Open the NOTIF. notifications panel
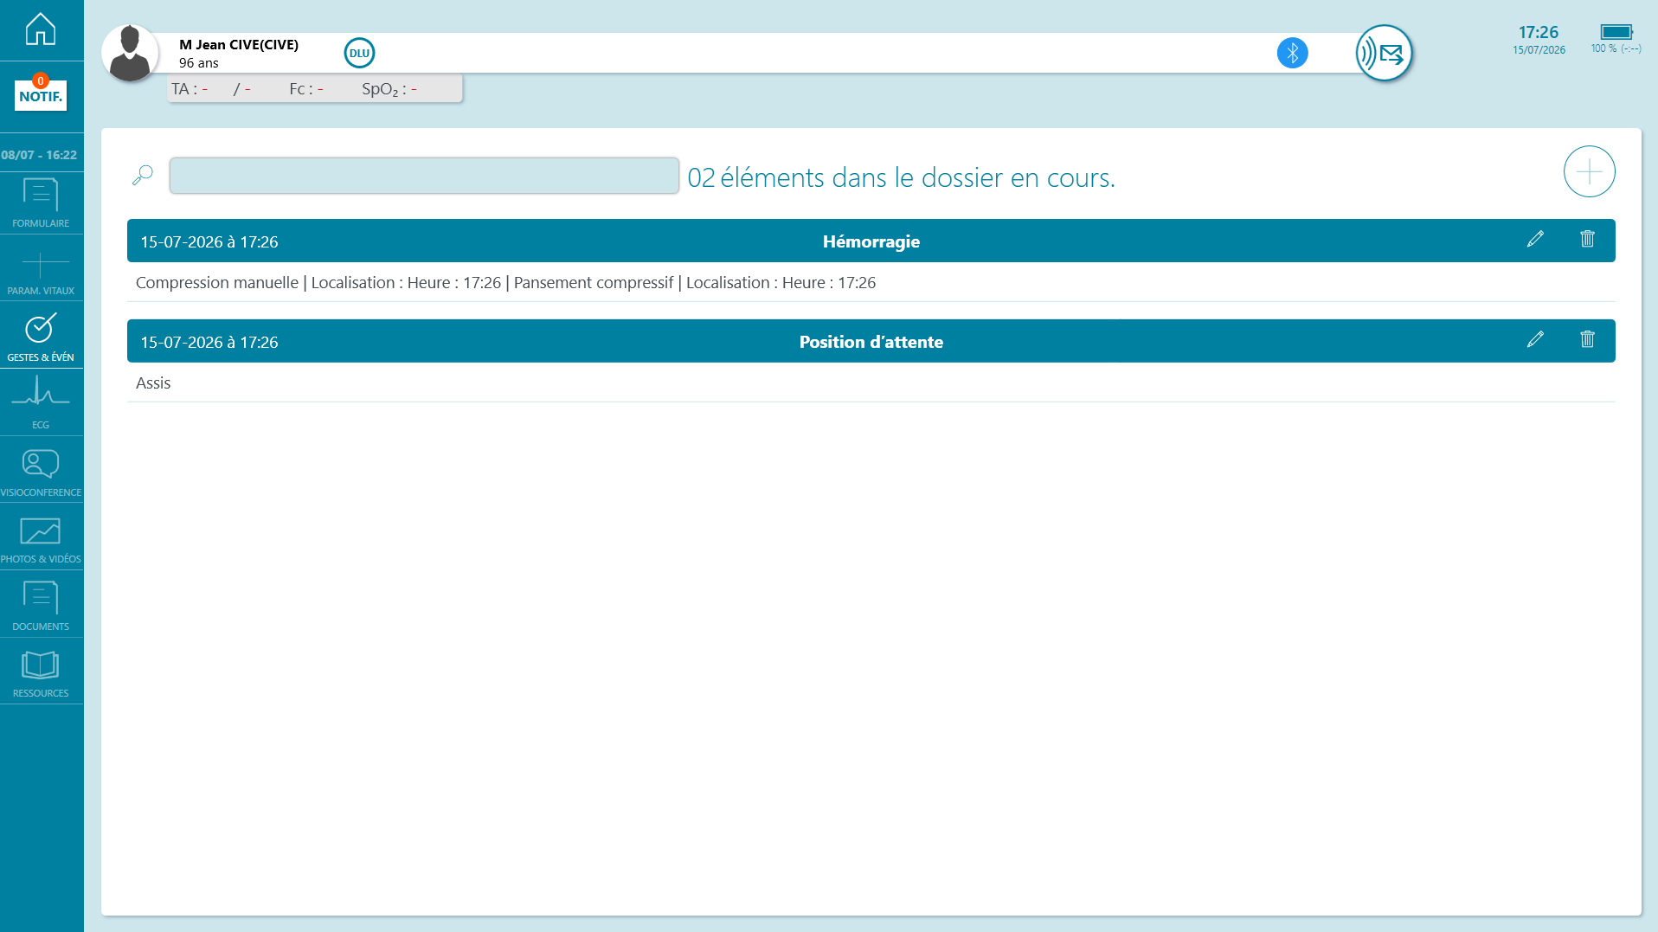The height and width of the screenshot is (932, 1658). pyautogui.click(x=41, y=94)
